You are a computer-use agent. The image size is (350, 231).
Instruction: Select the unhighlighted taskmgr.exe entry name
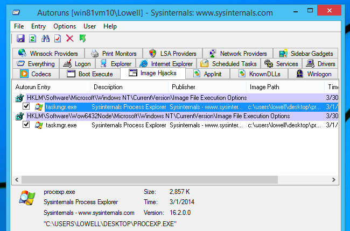[61, 125]
